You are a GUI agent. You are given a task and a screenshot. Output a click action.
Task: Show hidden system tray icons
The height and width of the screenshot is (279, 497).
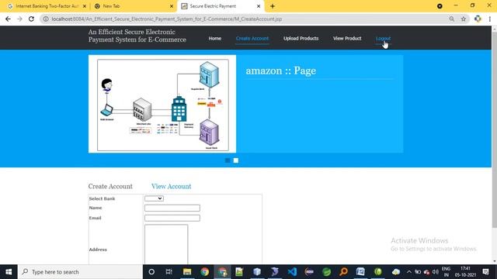click(409, 272)
